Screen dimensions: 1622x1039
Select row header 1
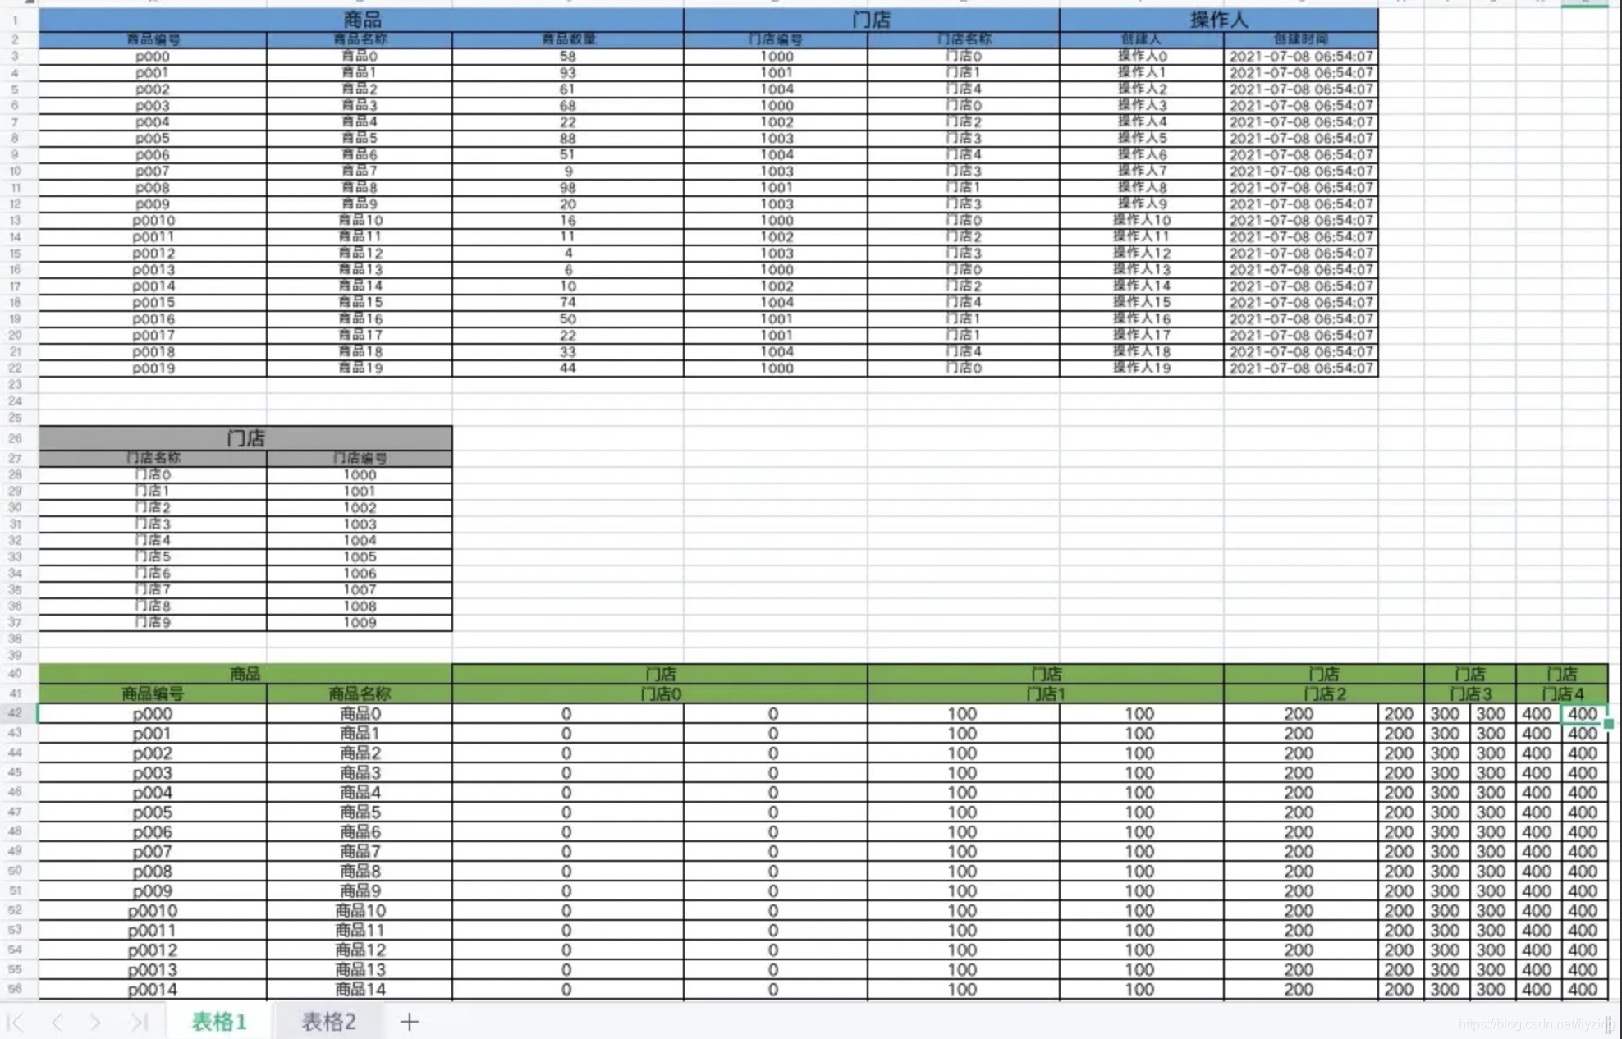tap(15, 20)
